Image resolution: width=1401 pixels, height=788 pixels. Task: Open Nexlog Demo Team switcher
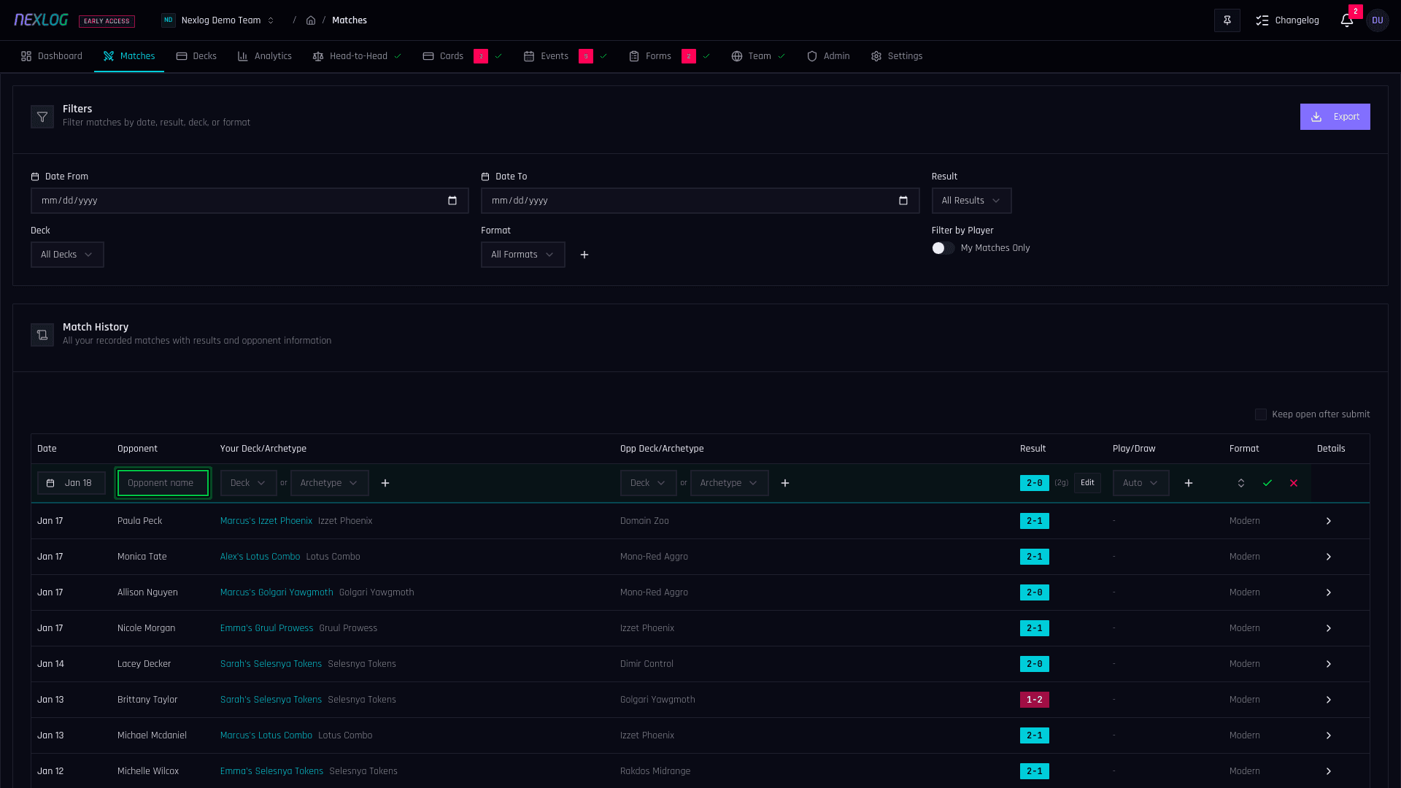218,20
